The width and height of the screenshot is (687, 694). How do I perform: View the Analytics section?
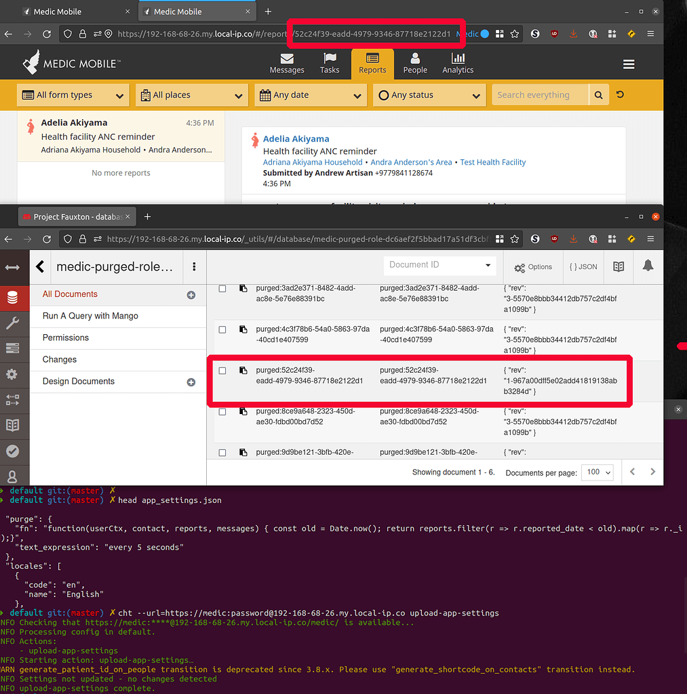pyautogui.click(x=458, y=62)
